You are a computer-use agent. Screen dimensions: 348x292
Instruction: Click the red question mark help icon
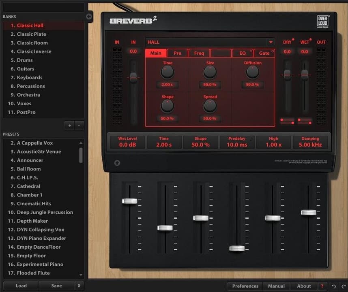(x=322, y=286)
